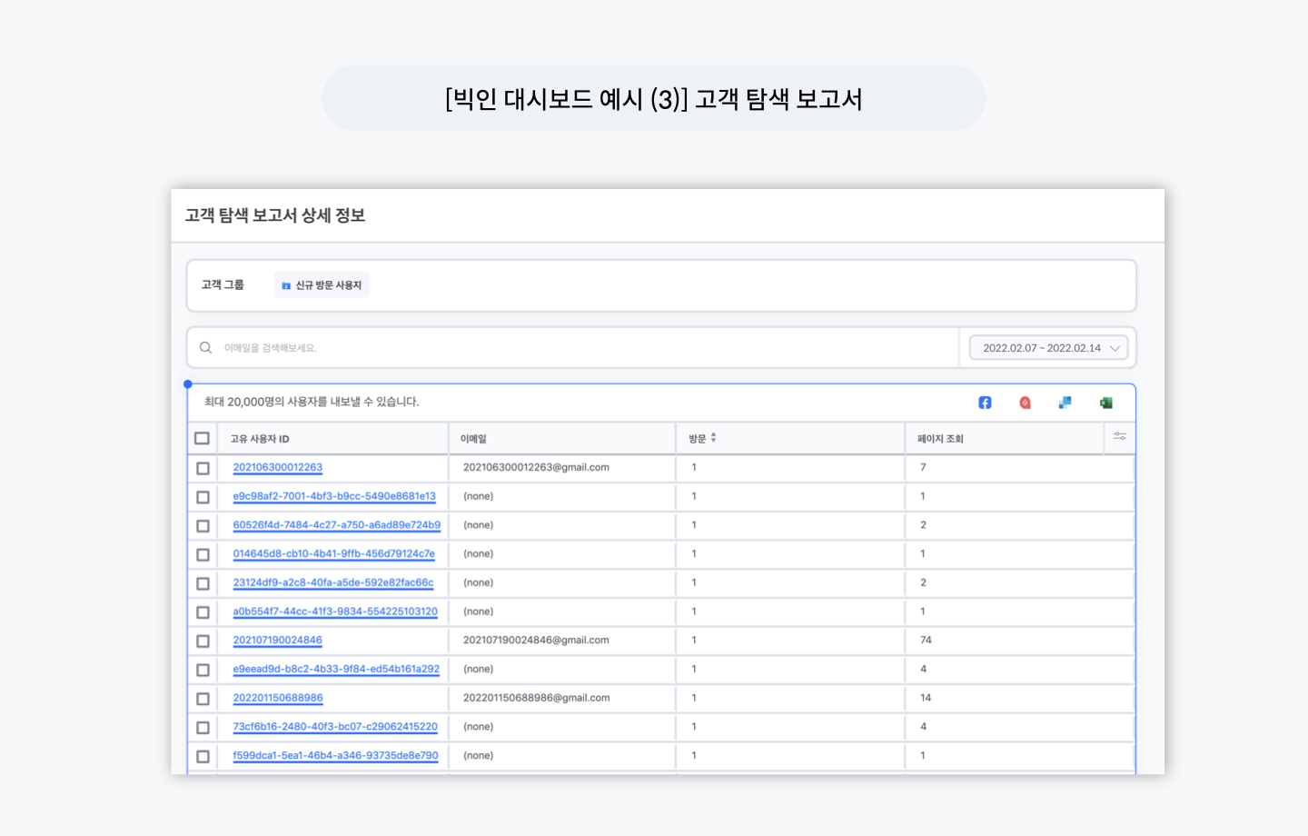The height and width of the screenshot is (836, 1308).
Task: Click the page view value 74
Action: [x=926, y=640]
